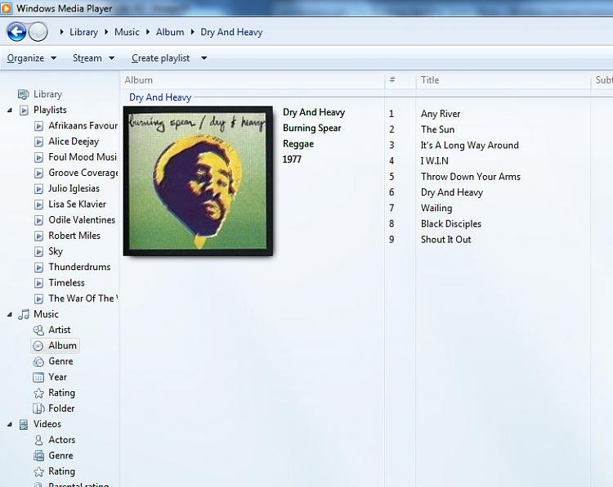Open the Organize dropdown menu
Image resolution: width=613 pixels, height=487 pixels.
coord(32,58)
